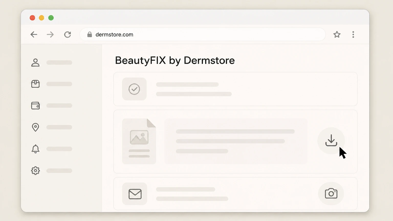Click the envelope mail icon

coord(135,194)
